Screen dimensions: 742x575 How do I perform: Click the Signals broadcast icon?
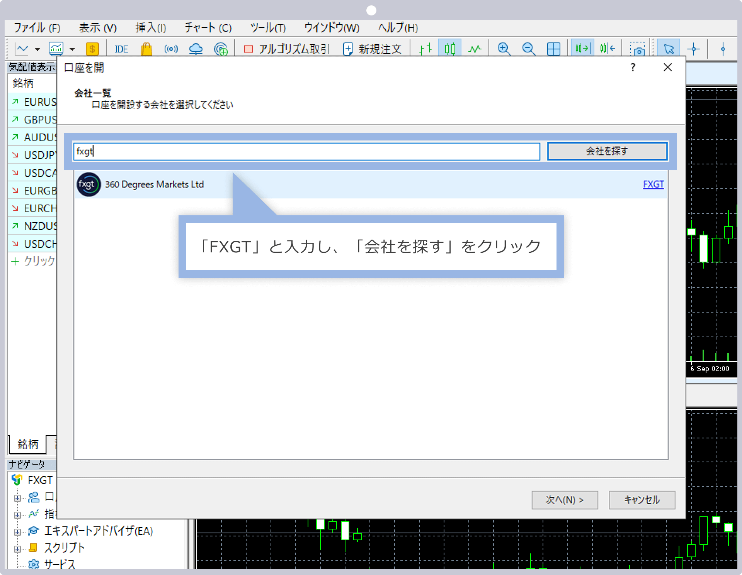pos(171,49)
